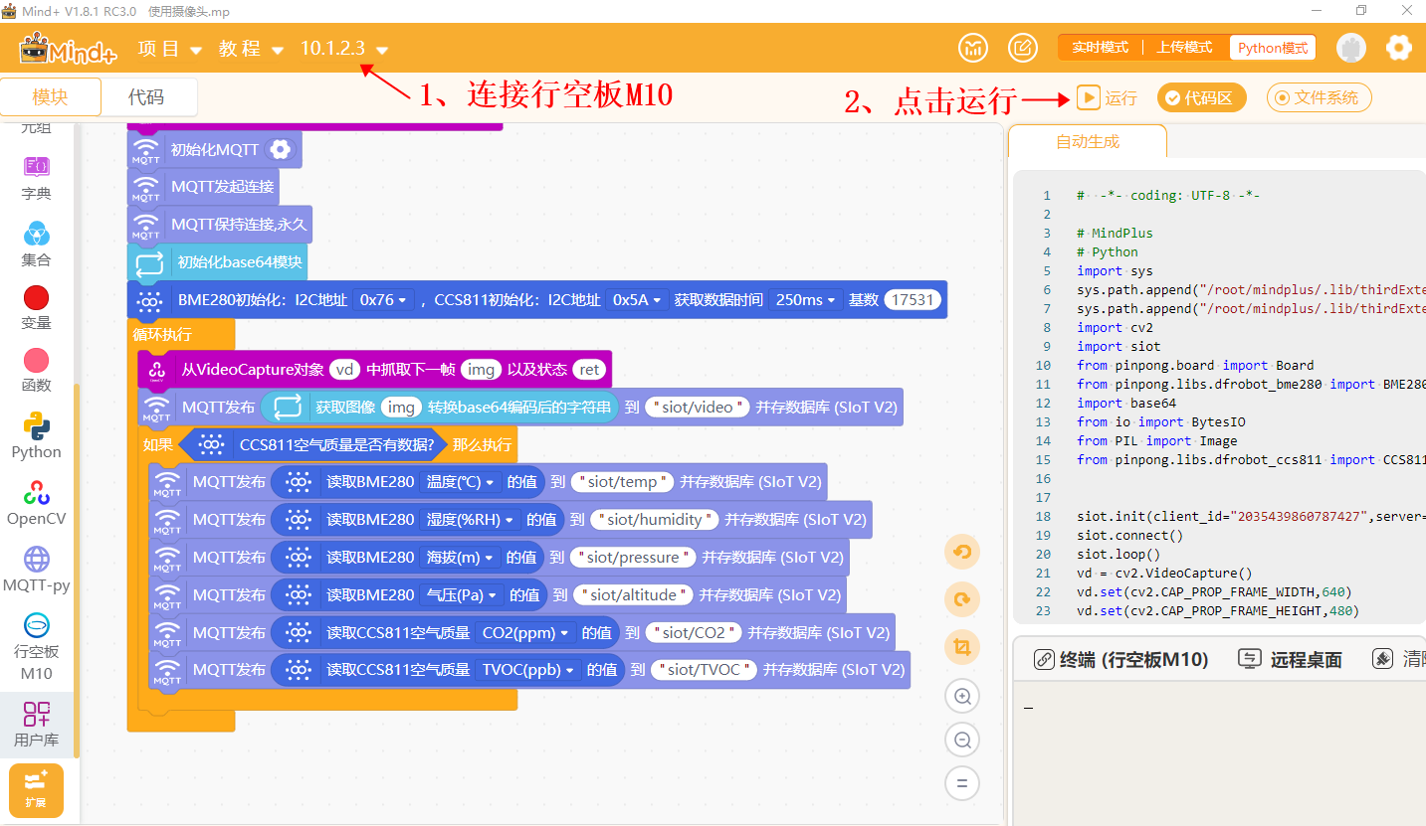Reset workspace zoom with equals icon
The image size is (1426, 826).
pyautogui.click(x=962, y=783)
